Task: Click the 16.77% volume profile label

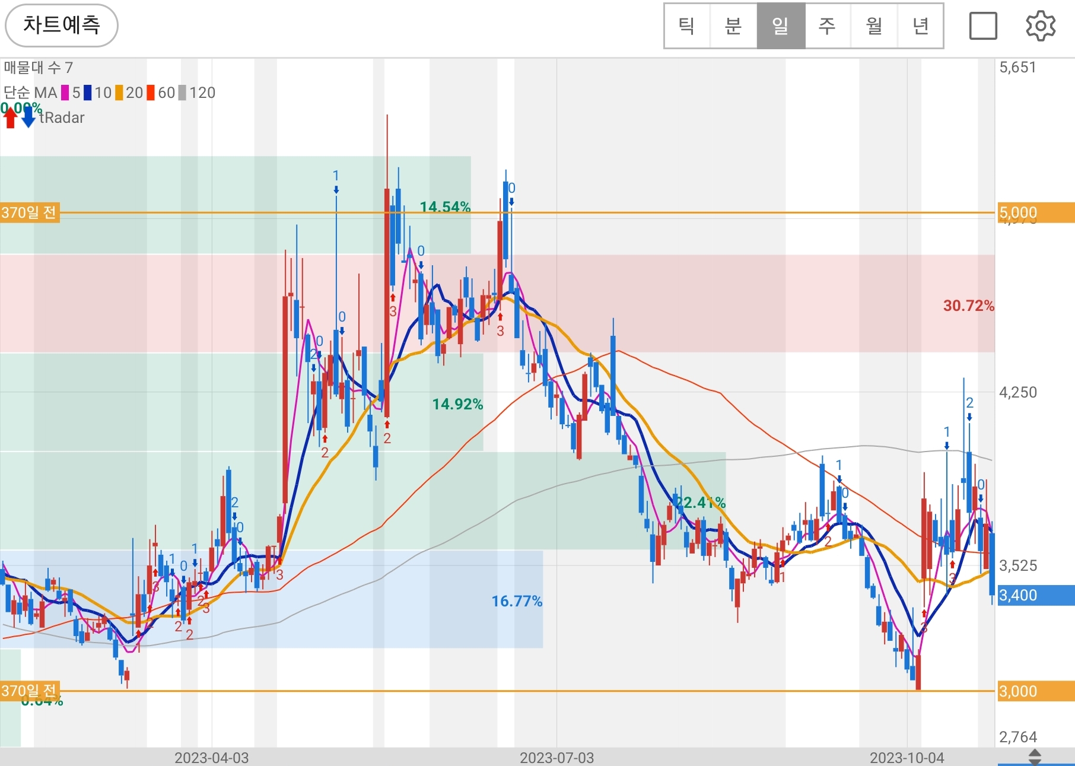Action: 517,602
